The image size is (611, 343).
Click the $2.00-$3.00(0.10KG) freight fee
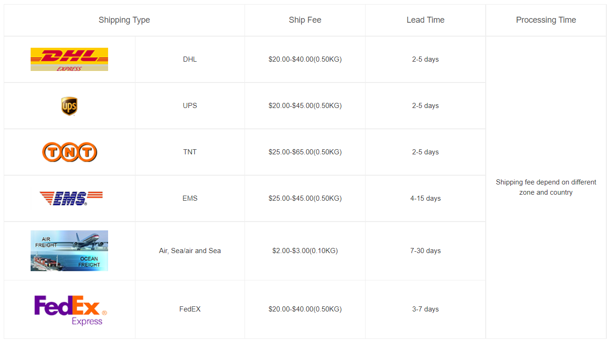(305, 251)
